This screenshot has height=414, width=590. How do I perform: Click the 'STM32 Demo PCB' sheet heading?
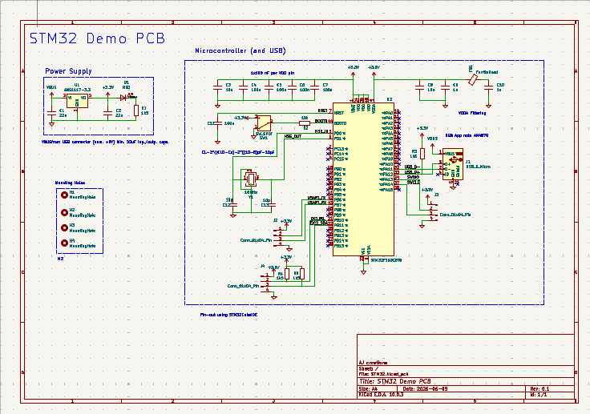tap(97, 38)
